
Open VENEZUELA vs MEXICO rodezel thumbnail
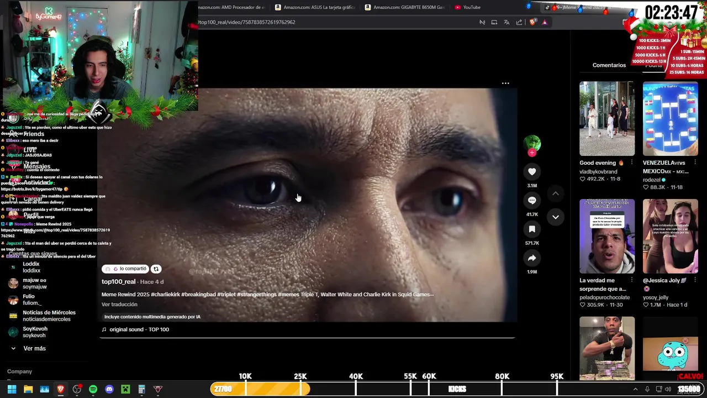[671, 119]
